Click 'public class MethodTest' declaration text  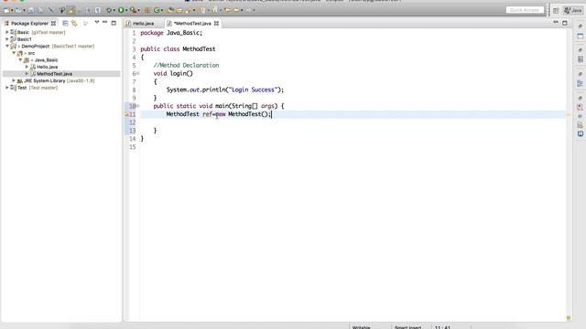pos(178,49)
